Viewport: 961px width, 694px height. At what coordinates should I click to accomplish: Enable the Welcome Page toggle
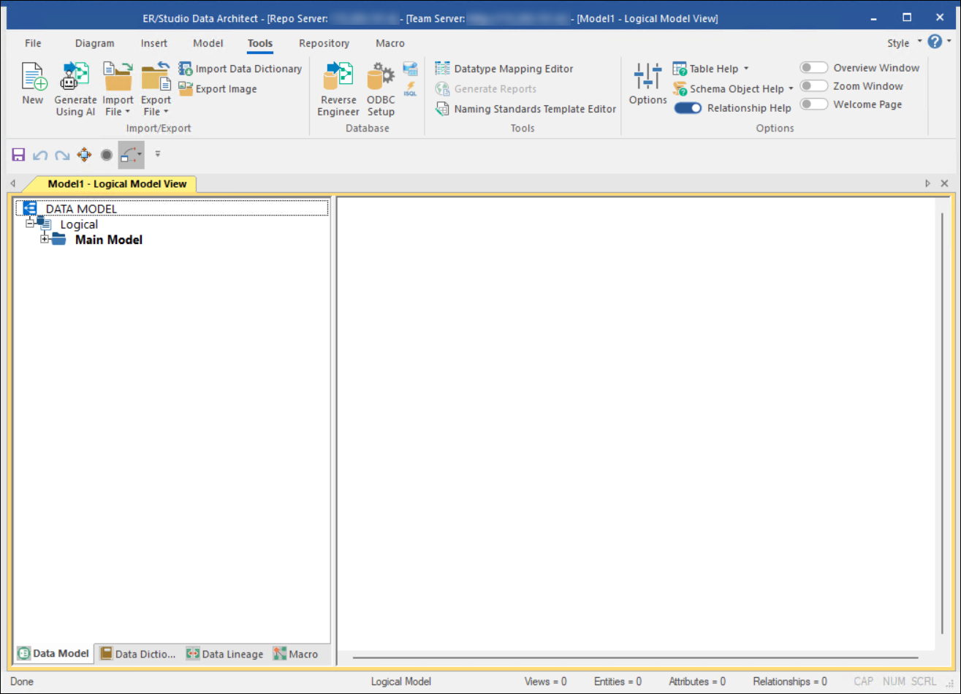click(x=814, y=104)
